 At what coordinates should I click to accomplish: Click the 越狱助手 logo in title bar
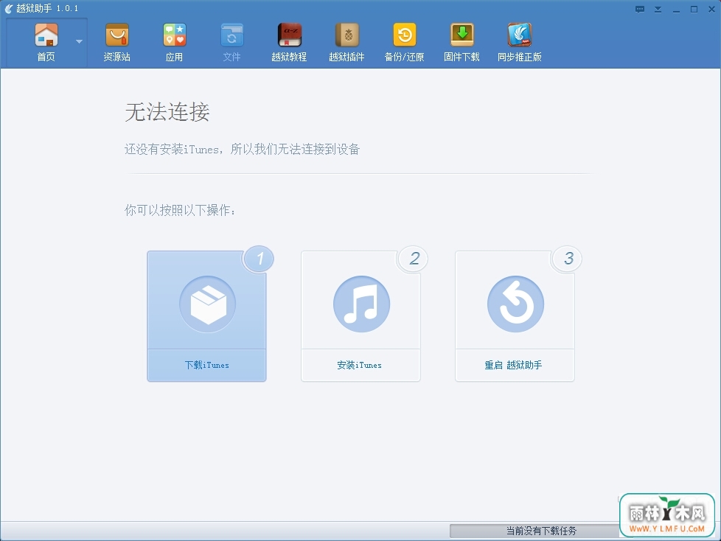tap(8, 8)
